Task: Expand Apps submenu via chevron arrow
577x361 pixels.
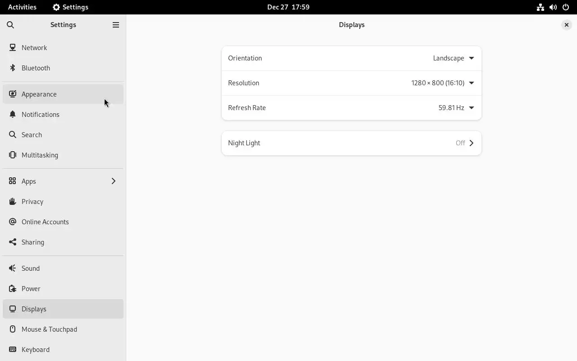Action: click(114, 181)
